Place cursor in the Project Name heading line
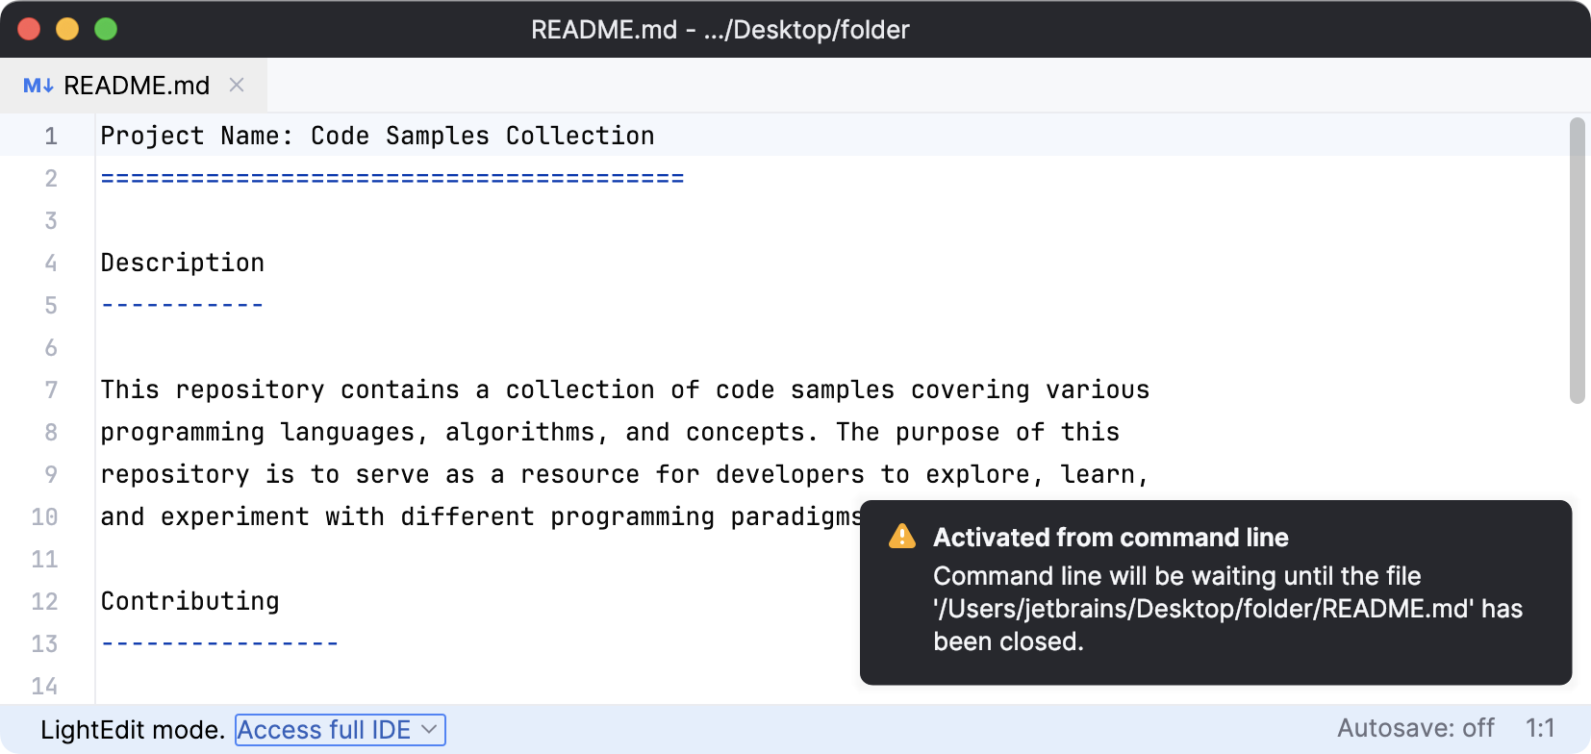1591x754 pixels. pyautogui.click(x=377, y=136)
